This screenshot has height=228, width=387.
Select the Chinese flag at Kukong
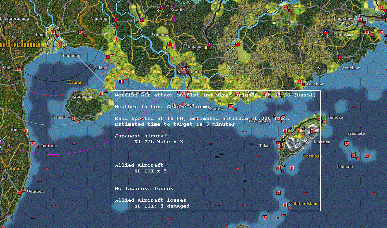[210, 44]
